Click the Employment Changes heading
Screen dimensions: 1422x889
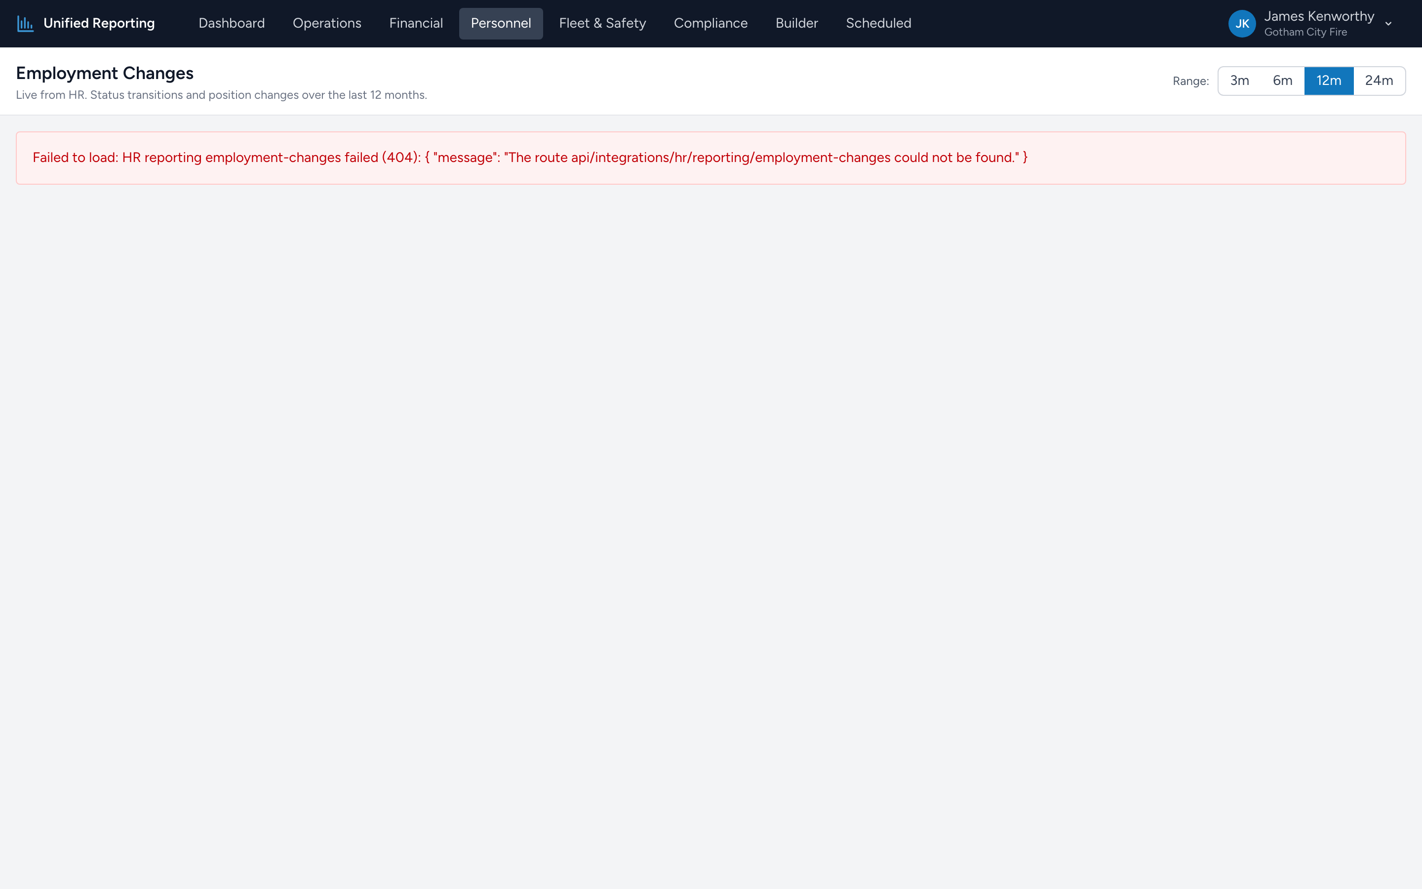point(105,74)
